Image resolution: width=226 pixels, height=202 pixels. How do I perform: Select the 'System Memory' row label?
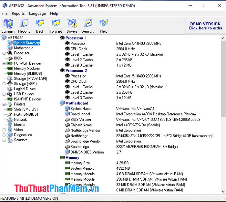(82, 168)
